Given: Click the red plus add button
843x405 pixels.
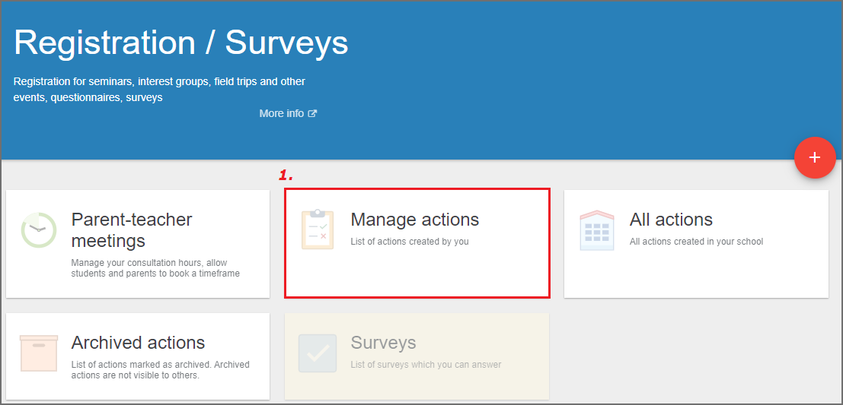Looking at the screenshot, I should (815, 157).
